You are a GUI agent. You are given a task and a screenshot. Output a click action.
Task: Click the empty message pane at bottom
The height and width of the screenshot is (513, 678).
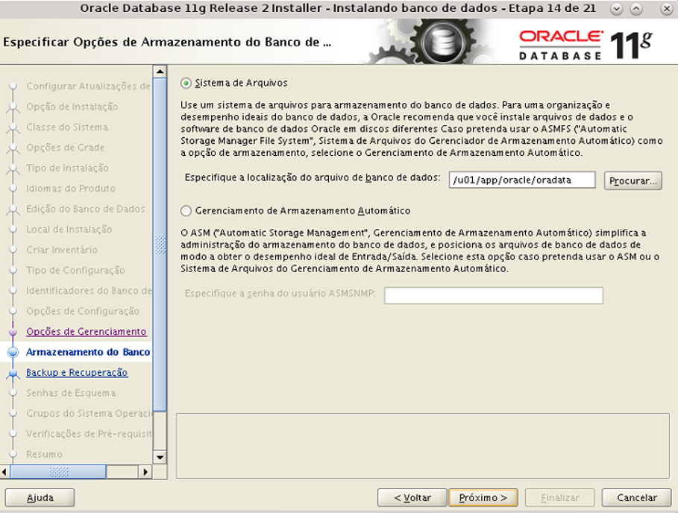[x=422, y=446]
